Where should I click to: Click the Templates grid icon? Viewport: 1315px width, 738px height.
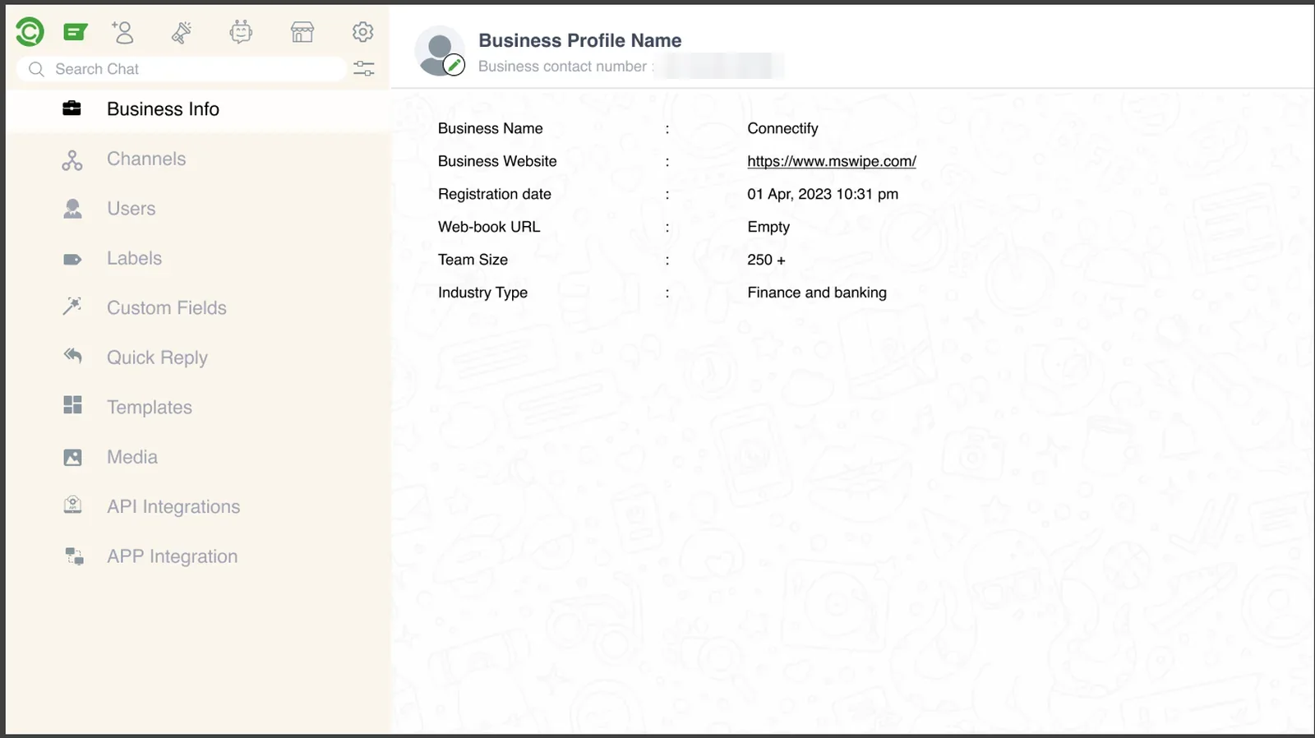pos(72,405)
